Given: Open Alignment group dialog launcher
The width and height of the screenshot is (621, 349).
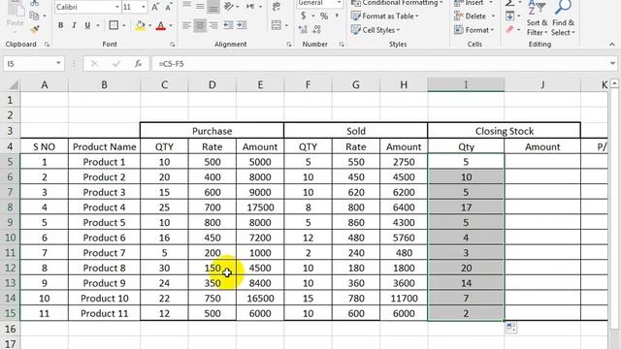Looking at the screenshot, I should [289, 45].
